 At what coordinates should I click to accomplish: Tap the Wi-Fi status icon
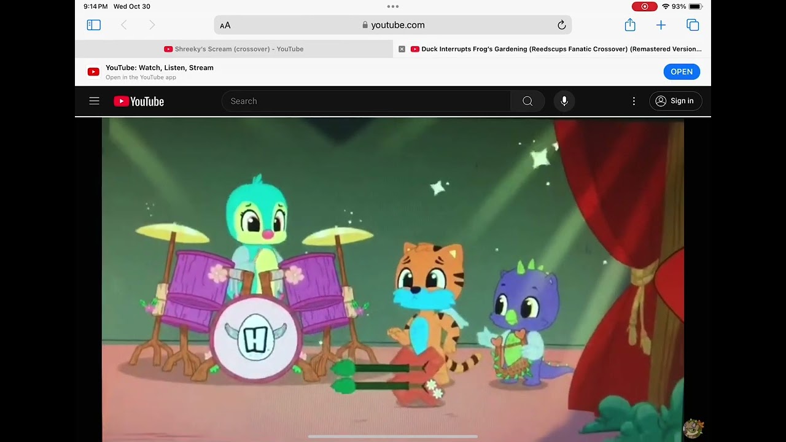coord(666,7)
